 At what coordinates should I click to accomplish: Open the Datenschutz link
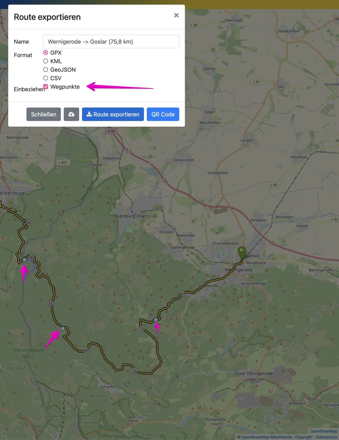[326, 437]
